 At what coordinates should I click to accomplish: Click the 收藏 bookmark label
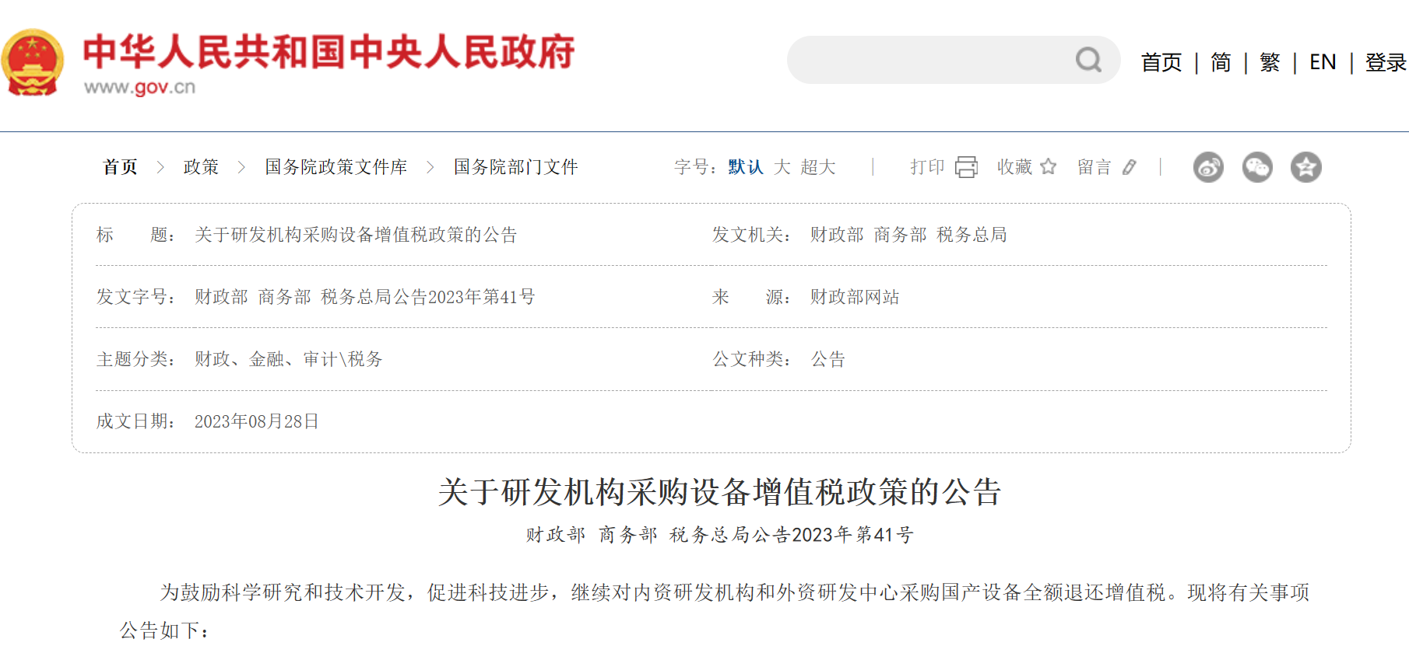1014,167
